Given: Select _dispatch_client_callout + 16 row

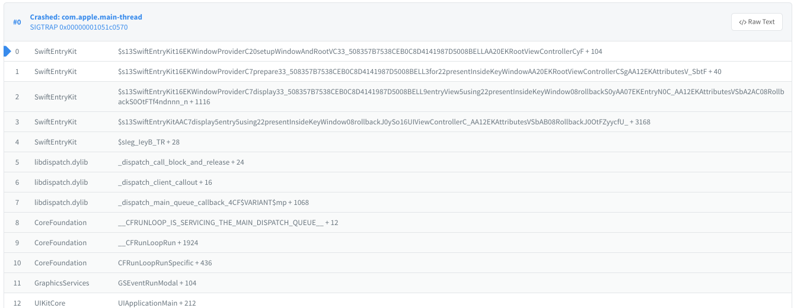Looking at the screenshot, I should click(x=397, y=182).
